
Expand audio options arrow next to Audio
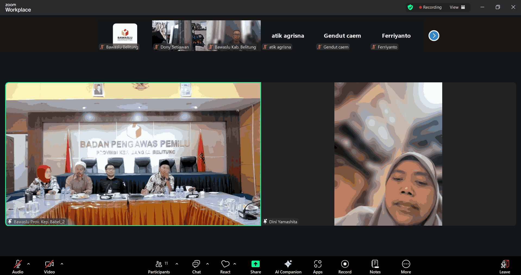click(x=29, y=264)
